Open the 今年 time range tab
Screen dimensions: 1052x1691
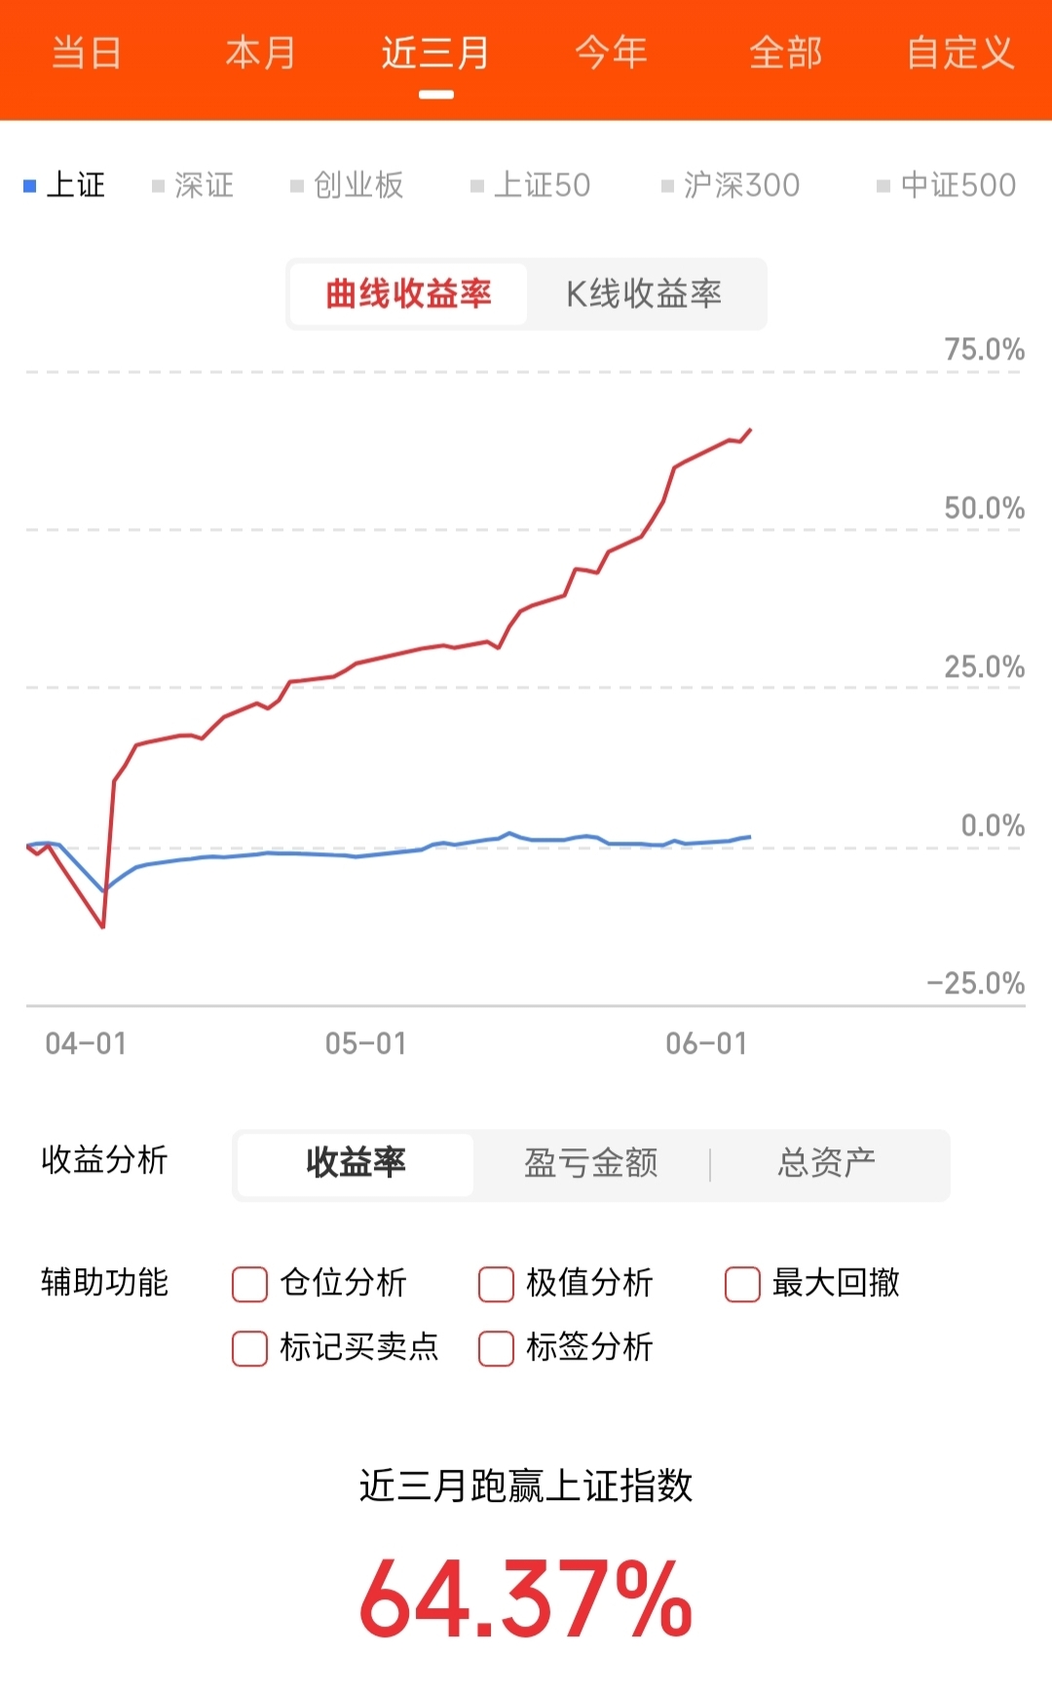(611, 54)
